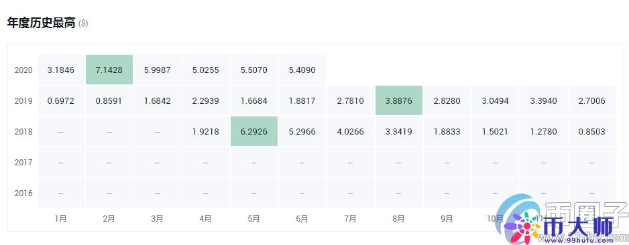Click the 年度历史最高 heading
Screen dimensions: 629x245
(42, 23)
